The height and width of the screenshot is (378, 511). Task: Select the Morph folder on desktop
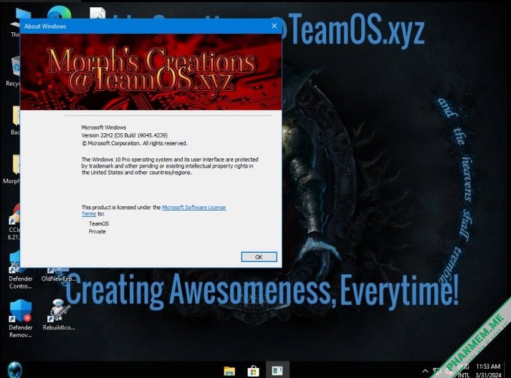[x=11, y=169]
